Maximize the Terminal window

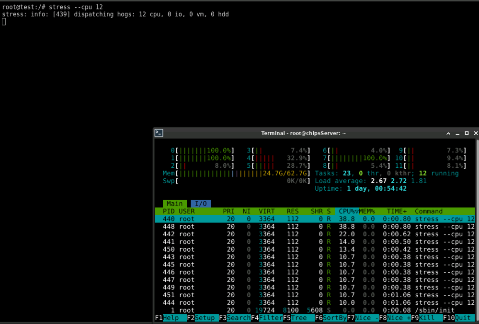467,133
